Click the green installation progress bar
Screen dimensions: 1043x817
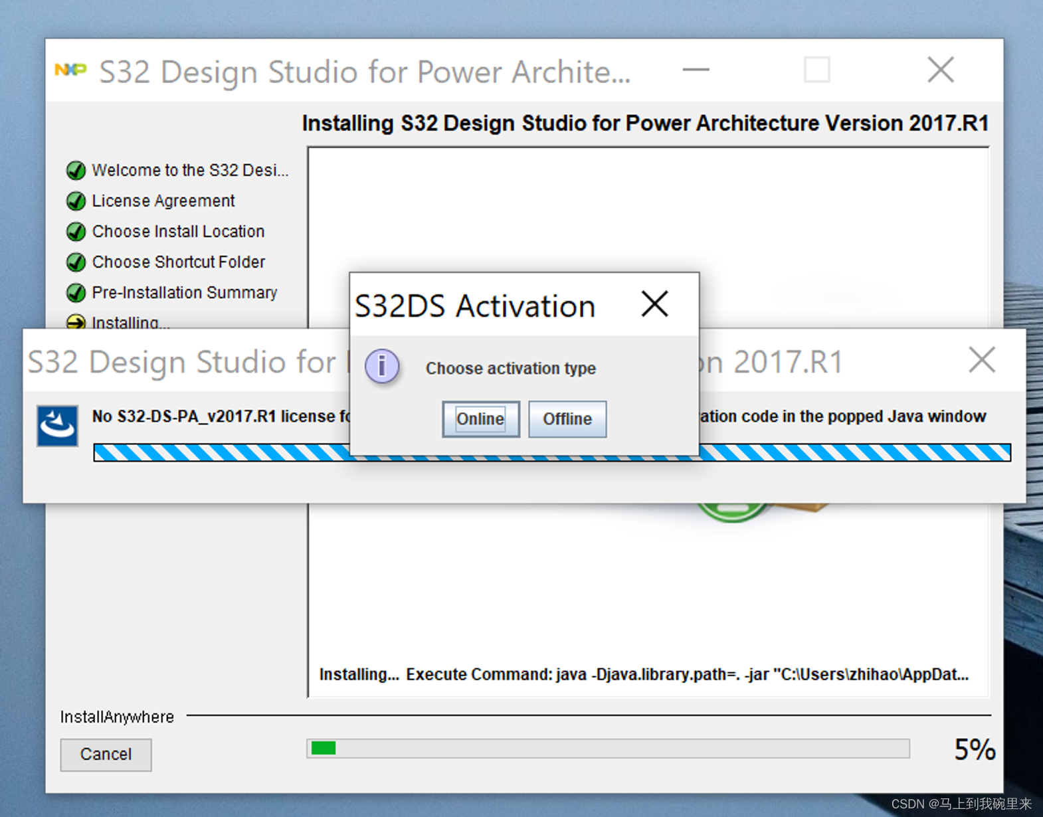(x=608, y=749)
